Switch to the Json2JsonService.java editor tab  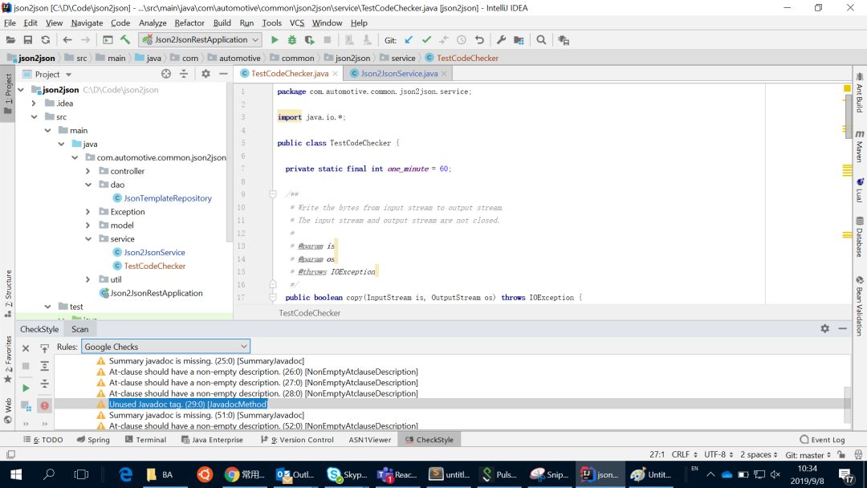(398, 73)
